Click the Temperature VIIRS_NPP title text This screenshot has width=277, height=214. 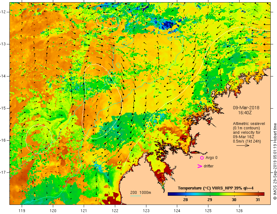point(216,188)
